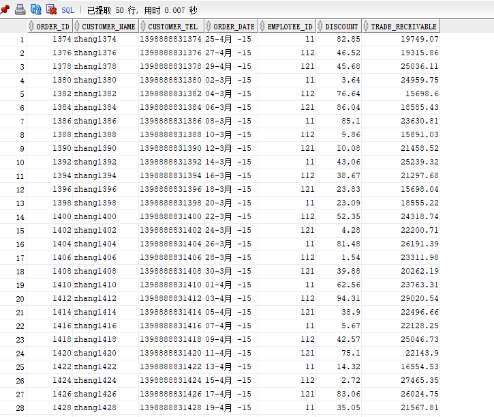
Task: Click trade receivable 22200.71
Action: tap(401, 230)
